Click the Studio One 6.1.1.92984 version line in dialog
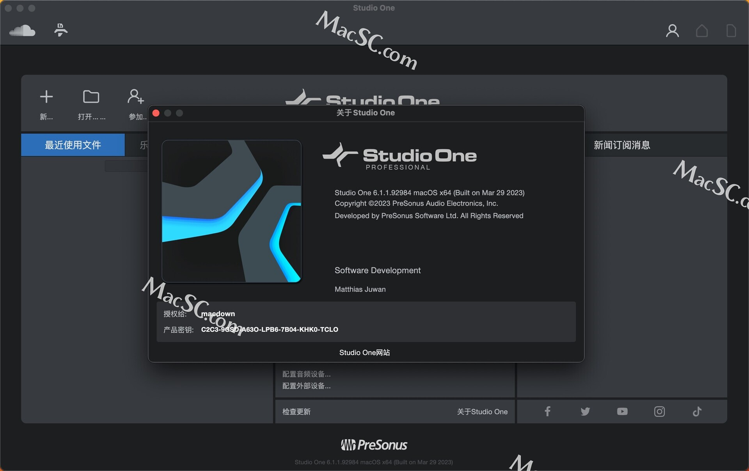 [x=430, y=193]
